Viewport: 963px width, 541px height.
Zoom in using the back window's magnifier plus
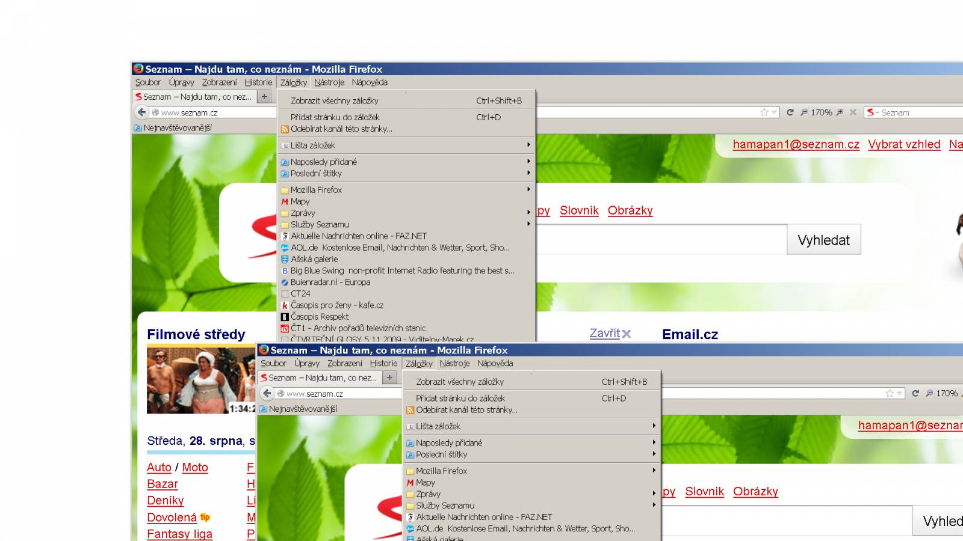tap(840, 112)
